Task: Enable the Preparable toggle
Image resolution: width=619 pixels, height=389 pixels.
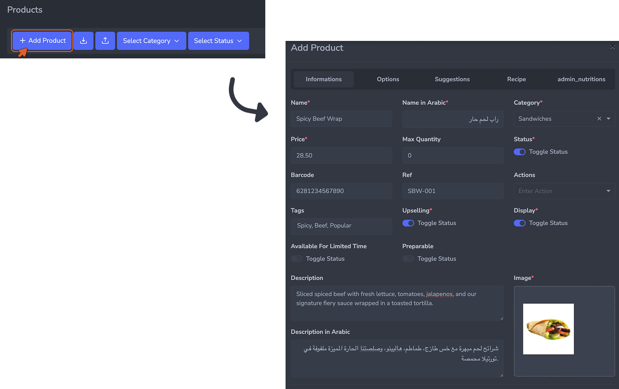Action: (409, 259)
